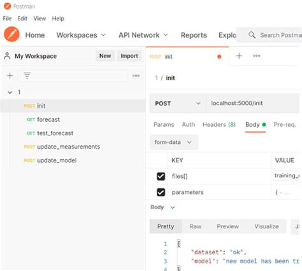Click the Postman logo icon in navigation bar
The height and width of the screenshot is (271, 302).
click(x=11, y=34)
